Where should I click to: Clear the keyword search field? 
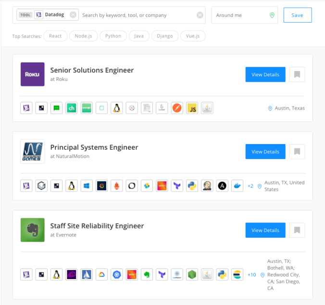(200, 15)
